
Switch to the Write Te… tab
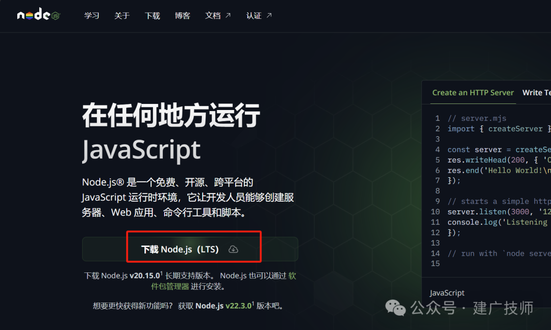[x=537, y=93]
